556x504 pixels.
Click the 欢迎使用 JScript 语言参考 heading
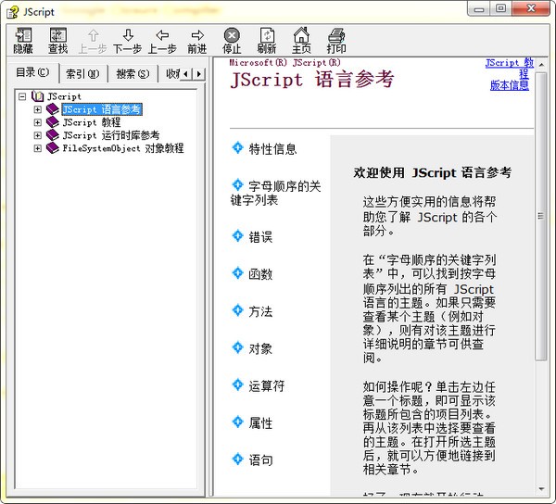point(432,172)
